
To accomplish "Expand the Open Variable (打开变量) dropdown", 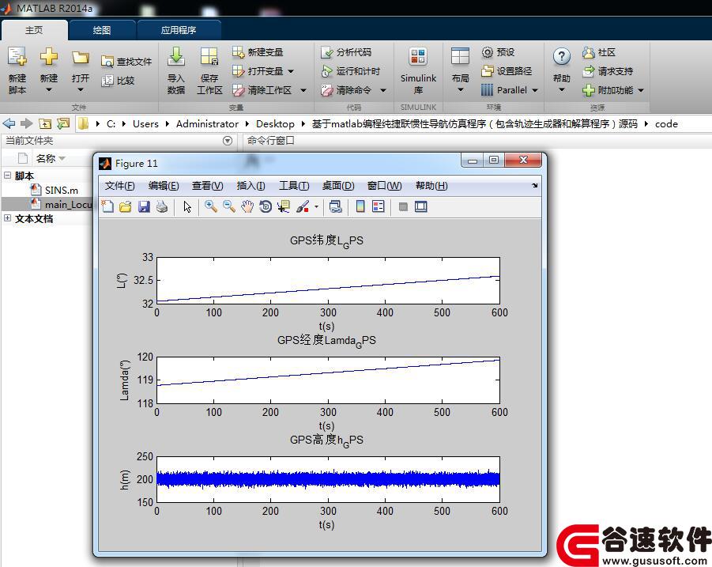I will [x=291, y=71].
